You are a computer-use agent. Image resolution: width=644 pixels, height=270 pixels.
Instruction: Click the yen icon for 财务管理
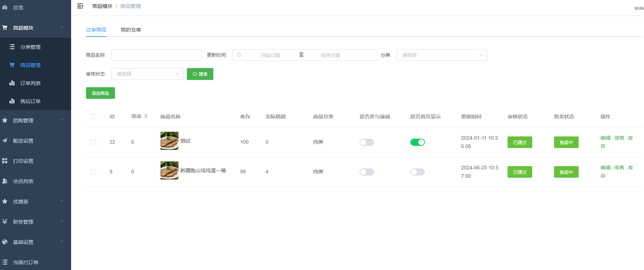(x=5, y=222)
